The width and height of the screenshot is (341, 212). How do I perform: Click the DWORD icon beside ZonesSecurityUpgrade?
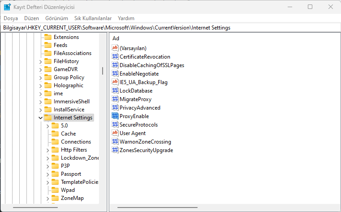(115, 150)
